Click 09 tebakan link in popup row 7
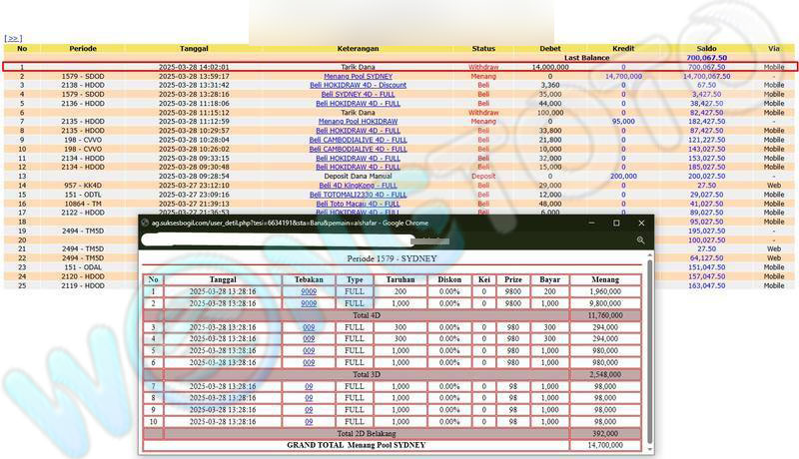Screen dimensions: 799x459 click(x=309, y=386)
